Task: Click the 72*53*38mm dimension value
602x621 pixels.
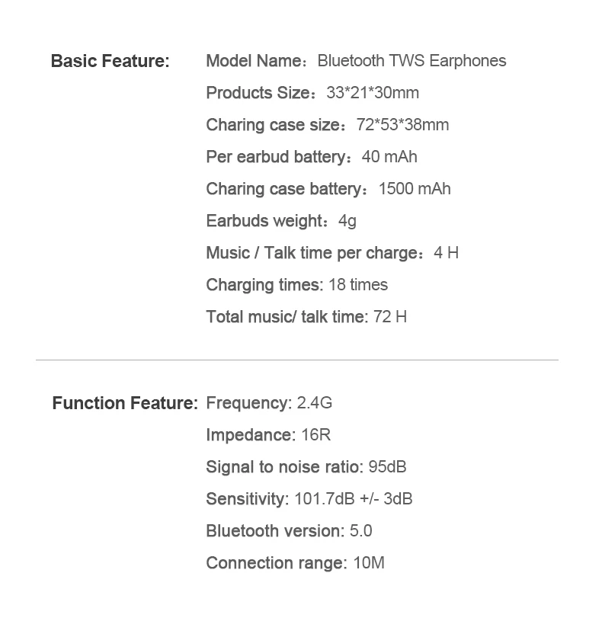Action: click(x=403, y=125)
